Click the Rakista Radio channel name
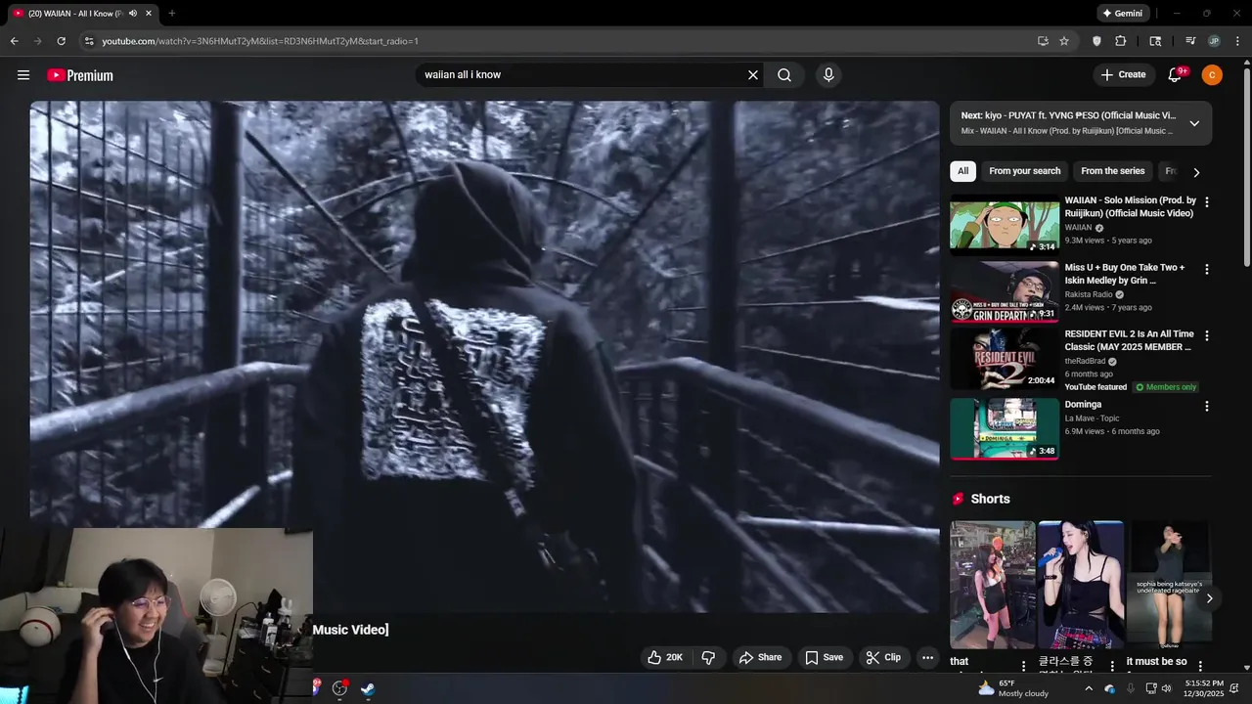 click(x=1089, y=294)
